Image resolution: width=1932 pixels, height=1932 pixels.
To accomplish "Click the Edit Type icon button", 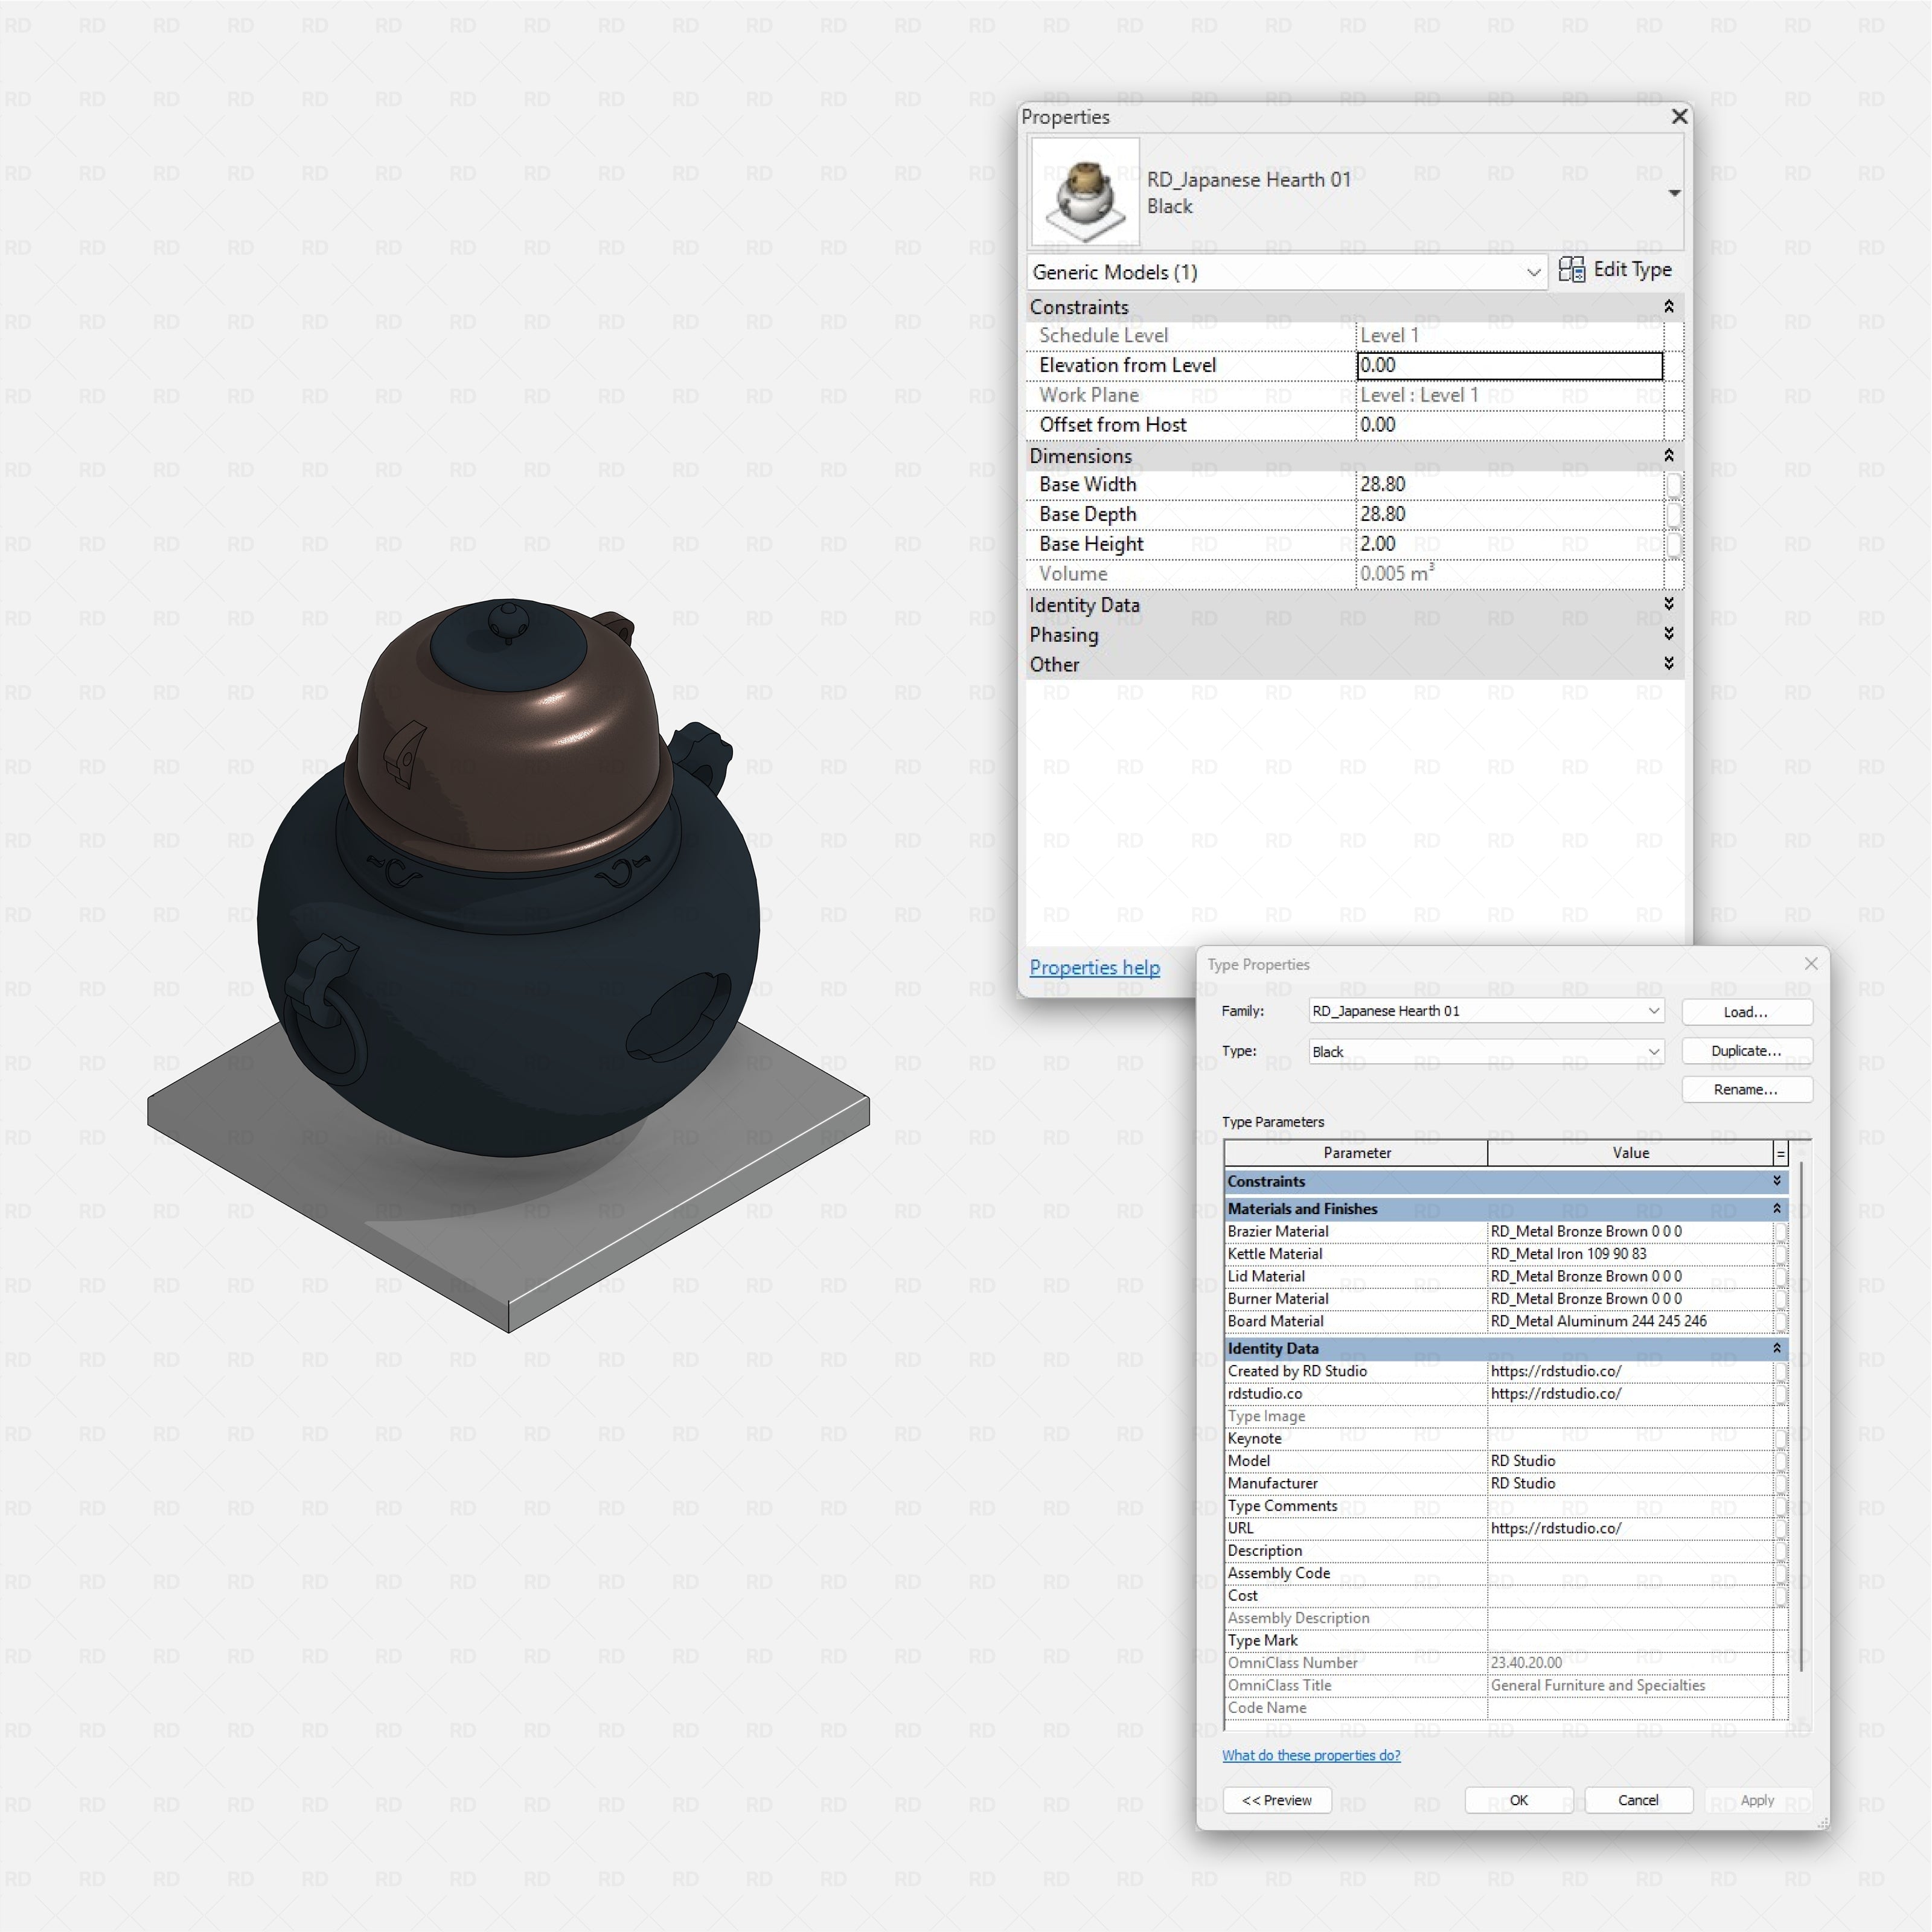I will pos(1614,270).
